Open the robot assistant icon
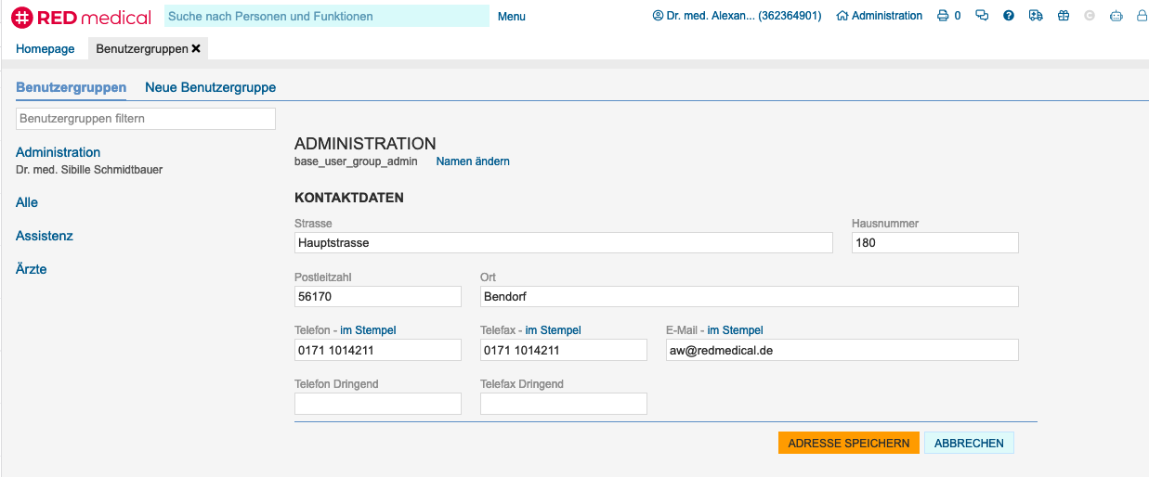Viewport: 1149px width, 477px height. coord(1116,16)
